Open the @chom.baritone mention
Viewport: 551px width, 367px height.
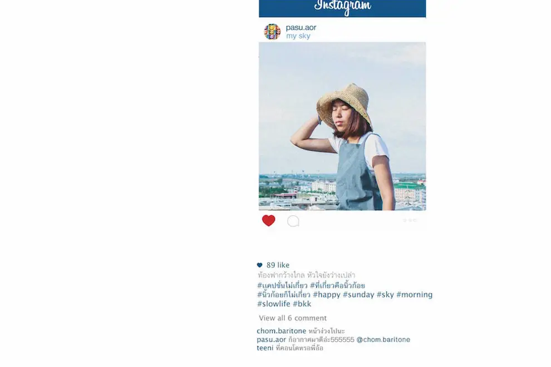click(x=383, y=340)
